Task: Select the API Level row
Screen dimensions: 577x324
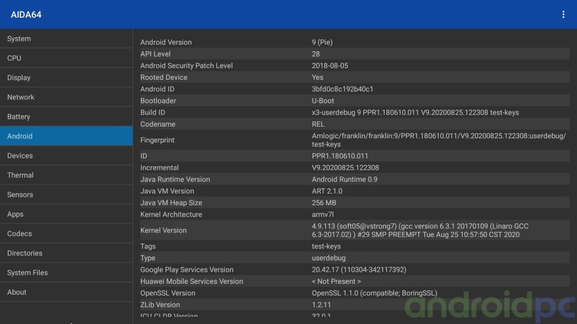Action: [355, 54]
